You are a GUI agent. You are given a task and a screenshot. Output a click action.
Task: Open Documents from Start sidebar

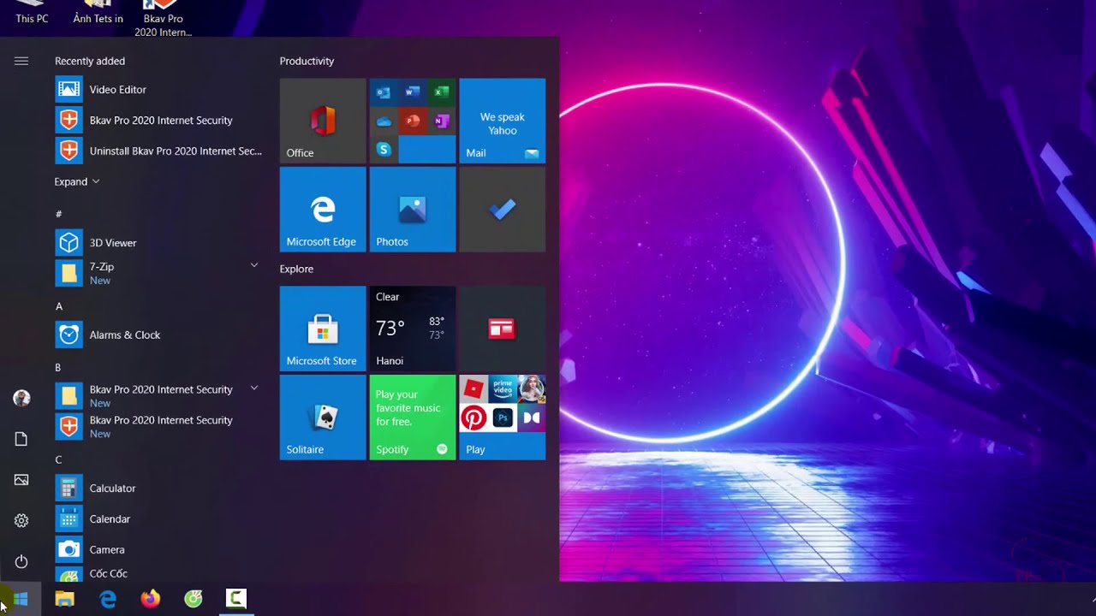21,439
